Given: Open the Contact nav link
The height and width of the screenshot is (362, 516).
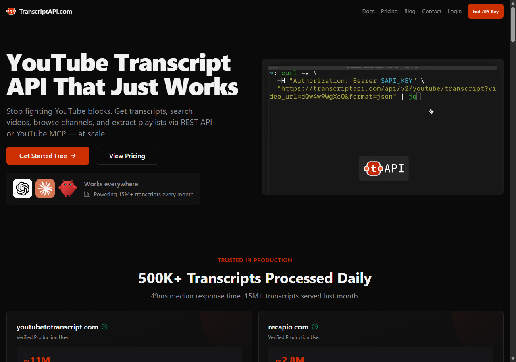Looking at the screenshot, I should (432, 11).
